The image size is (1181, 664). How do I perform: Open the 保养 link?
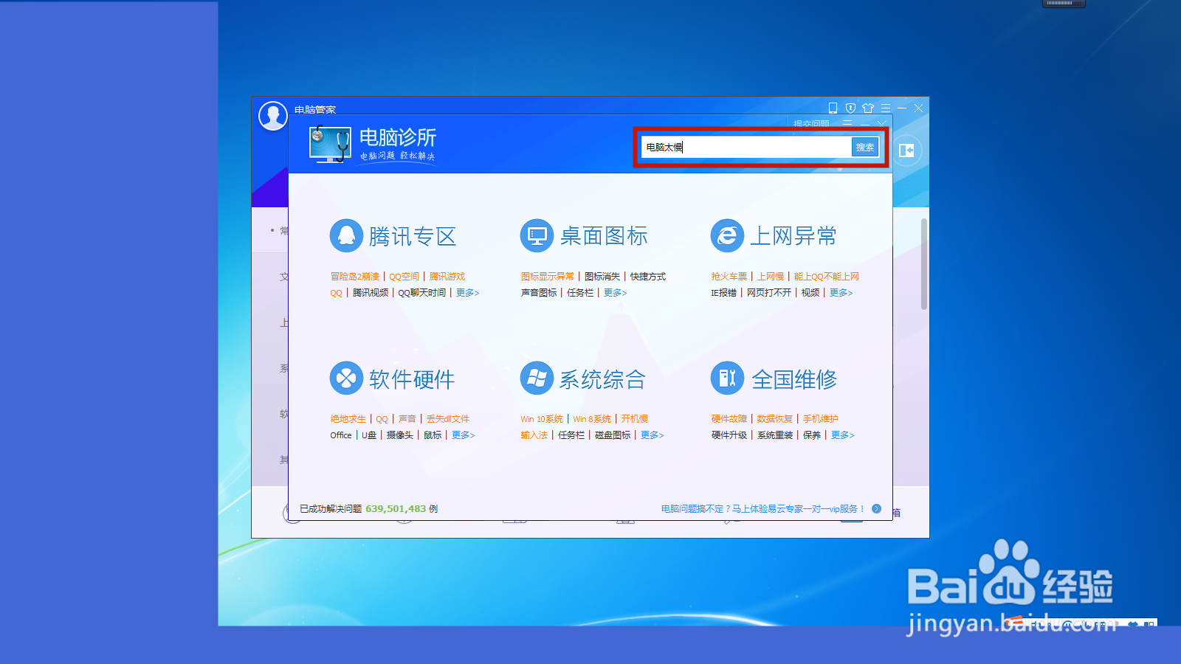[x=812, y=435]
